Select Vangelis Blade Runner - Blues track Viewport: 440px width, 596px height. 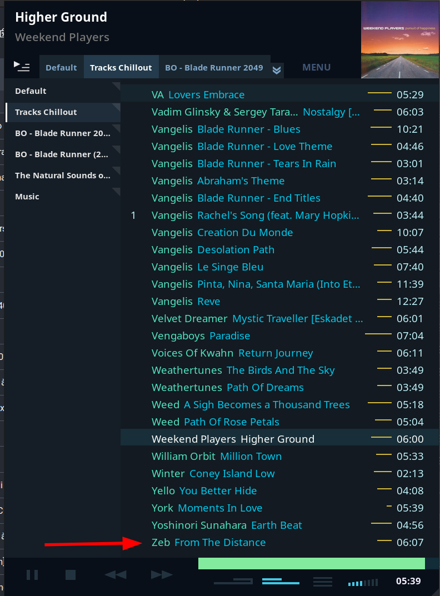coord(279,129)
